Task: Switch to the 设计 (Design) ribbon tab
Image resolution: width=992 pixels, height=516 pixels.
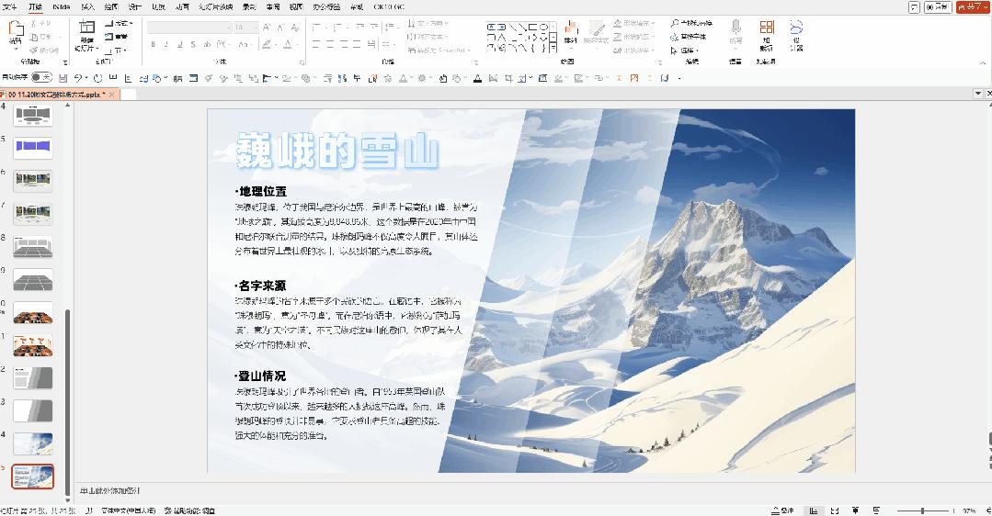Action: click(x=135, y=7)
